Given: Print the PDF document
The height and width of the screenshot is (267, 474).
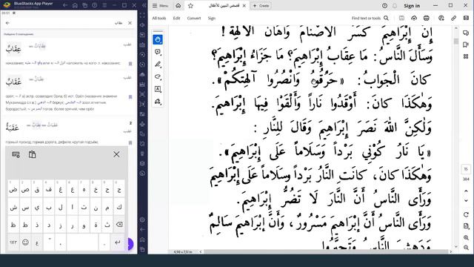Looking at the screenshot, I should tap(427, 18).
